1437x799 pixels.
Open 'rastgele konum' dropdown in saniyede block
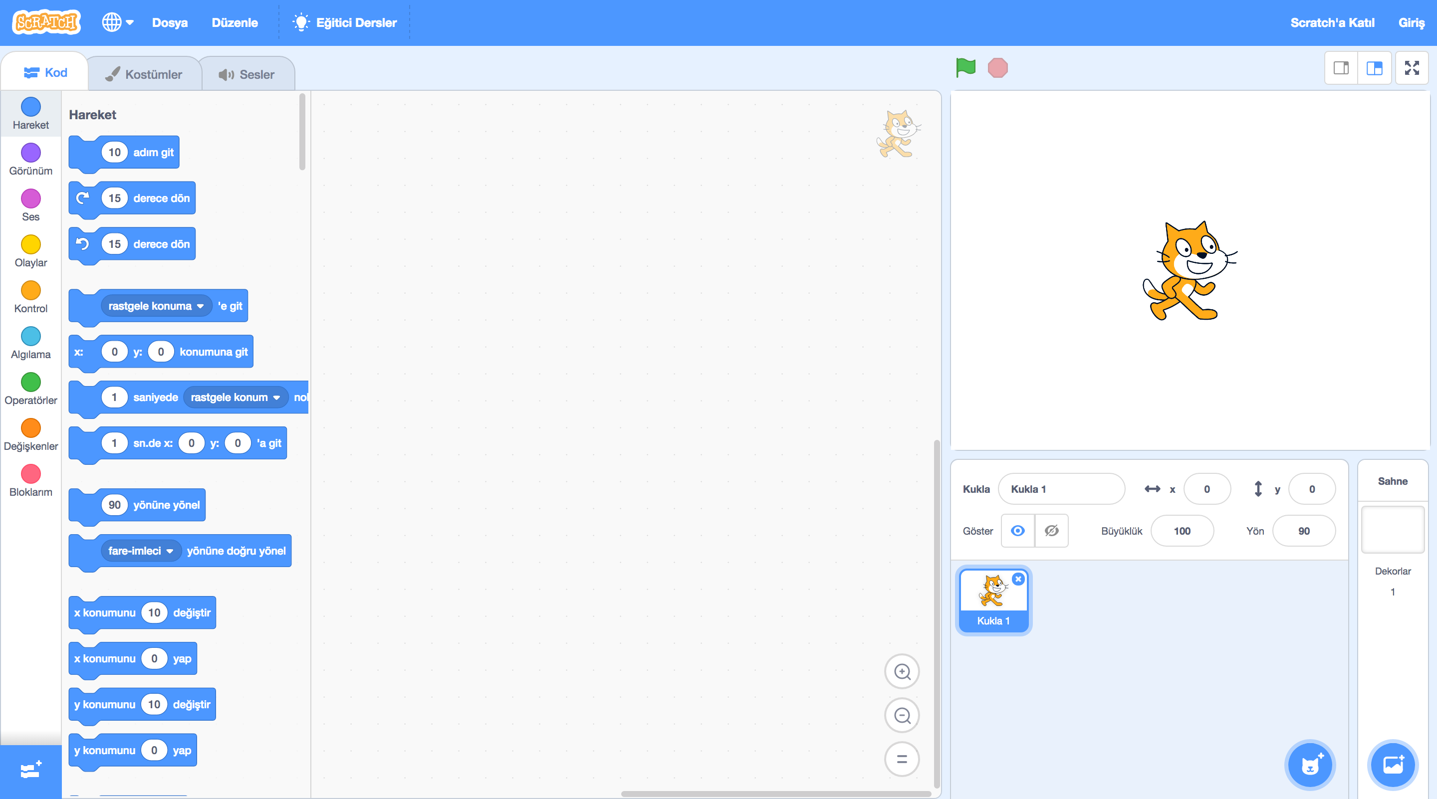(x=236, y=398)
